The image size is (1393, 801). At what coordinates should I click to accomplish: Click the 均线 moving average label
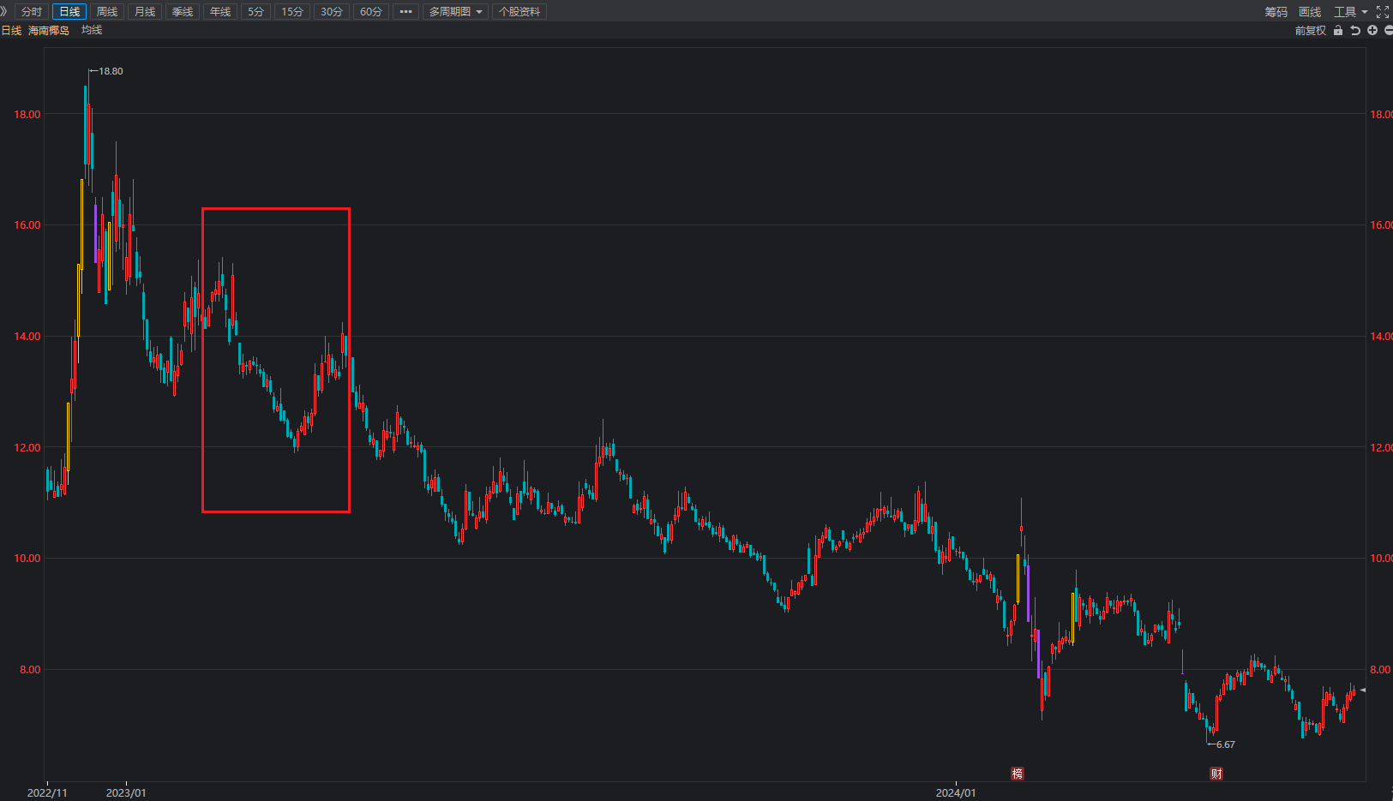[x=92, y=30]
